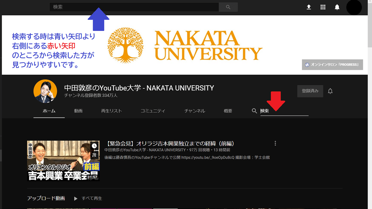The height and width of the screenshot is (209, 372).
Task: Open the account avatar circle at top right
Action: pos(354,7)
